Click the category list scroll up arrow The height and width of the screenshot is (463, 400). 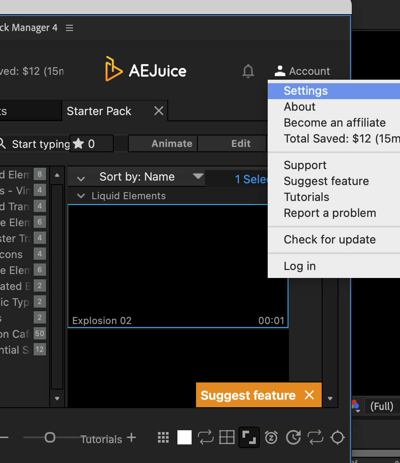(57, 175)
